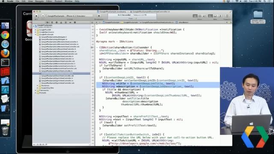Click GooglePlusSampleShareViewController.m in jump bar

point(157,23)
